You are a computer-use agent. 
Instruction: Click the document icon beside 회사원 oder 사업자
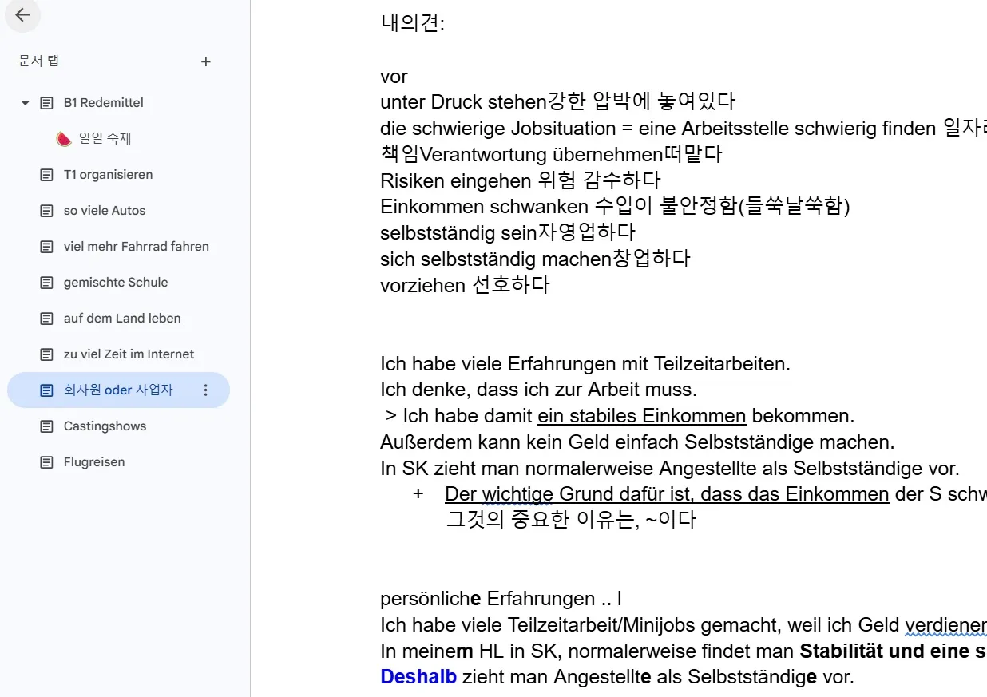tap(47, 390)
